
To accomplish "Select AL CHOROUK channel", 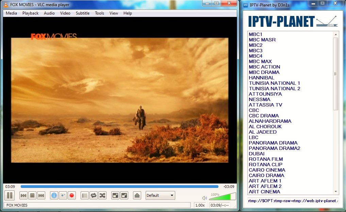I will pos(265,127).
